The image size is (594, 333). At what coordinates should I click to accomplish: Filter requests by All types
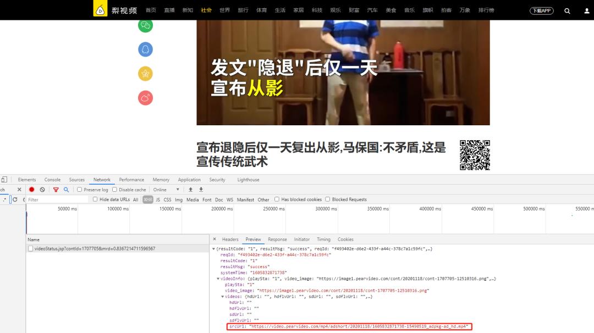136,200
